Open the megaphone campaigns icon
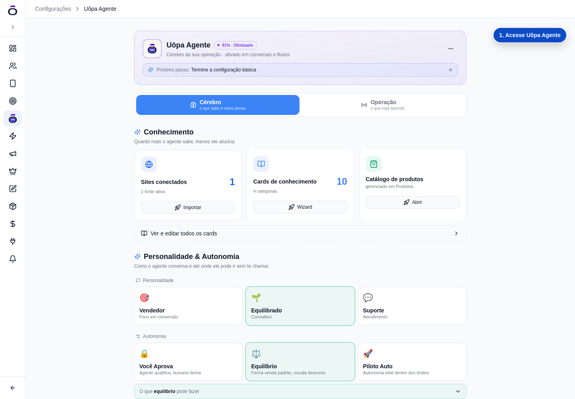 13,154
